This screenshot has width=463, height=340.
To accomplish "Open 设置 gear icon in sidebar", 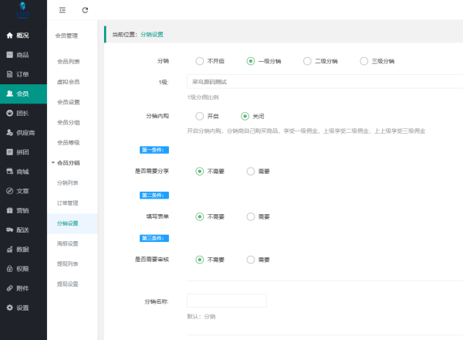I will pos(10,308).
